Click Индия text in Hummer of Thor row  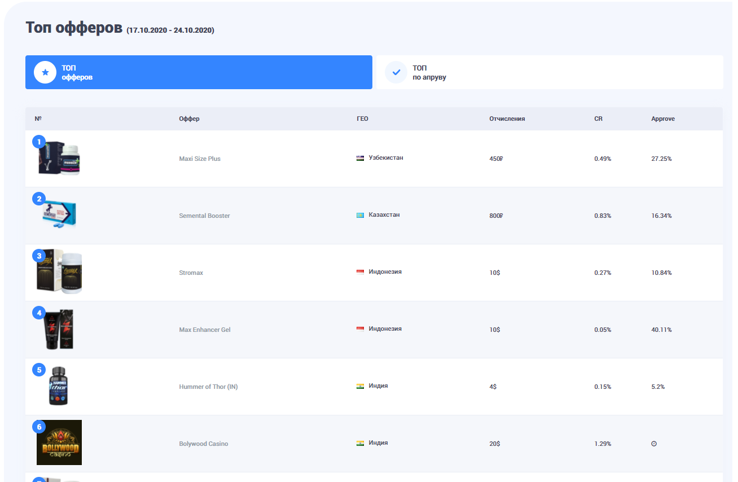pyautogui.click(x=378, y=385)
